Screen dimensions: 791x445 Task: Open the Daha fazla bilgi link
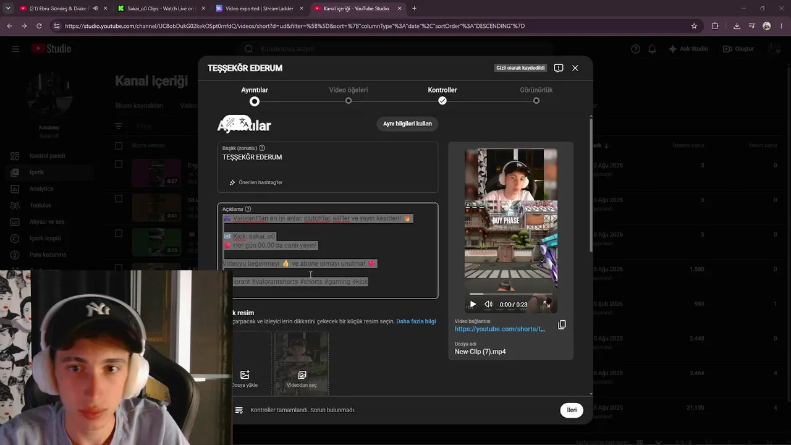(x=416, y=321)
